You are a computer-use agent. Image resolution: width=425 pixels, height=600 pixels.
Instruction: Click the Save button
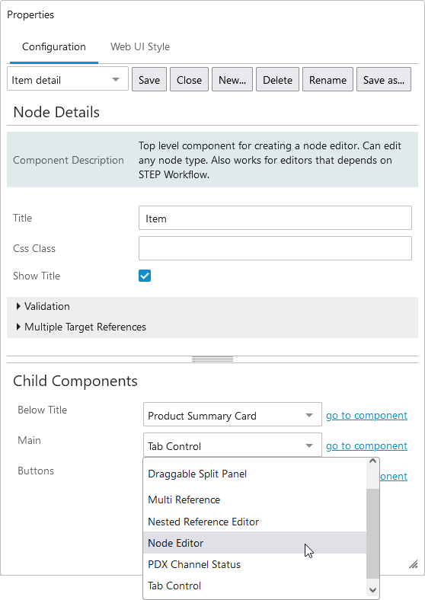[149, 80]
